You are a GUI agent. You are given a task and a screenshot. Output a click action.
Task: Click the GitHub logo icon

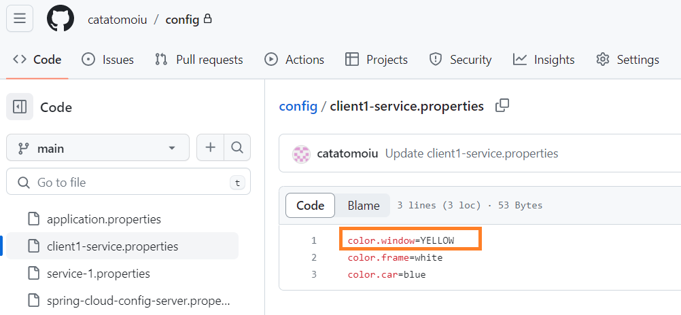pos(60,18)
